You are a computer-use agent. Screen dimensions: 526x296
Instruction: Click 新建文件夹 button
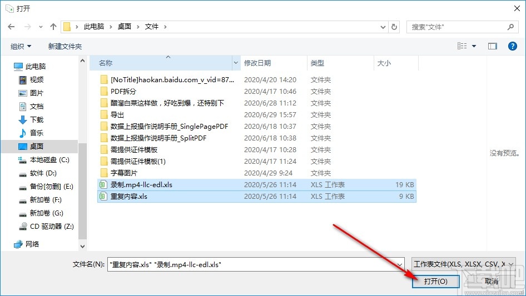[x=64, y=46]
